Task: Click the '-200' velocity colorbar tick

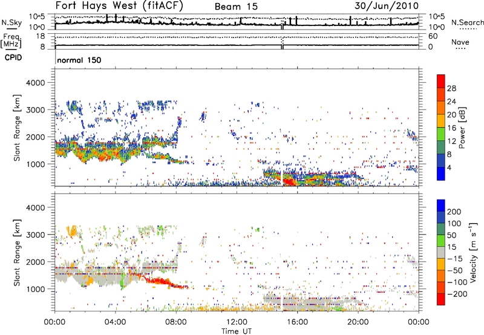Action: pyautogui.click(x=456, y=294)
